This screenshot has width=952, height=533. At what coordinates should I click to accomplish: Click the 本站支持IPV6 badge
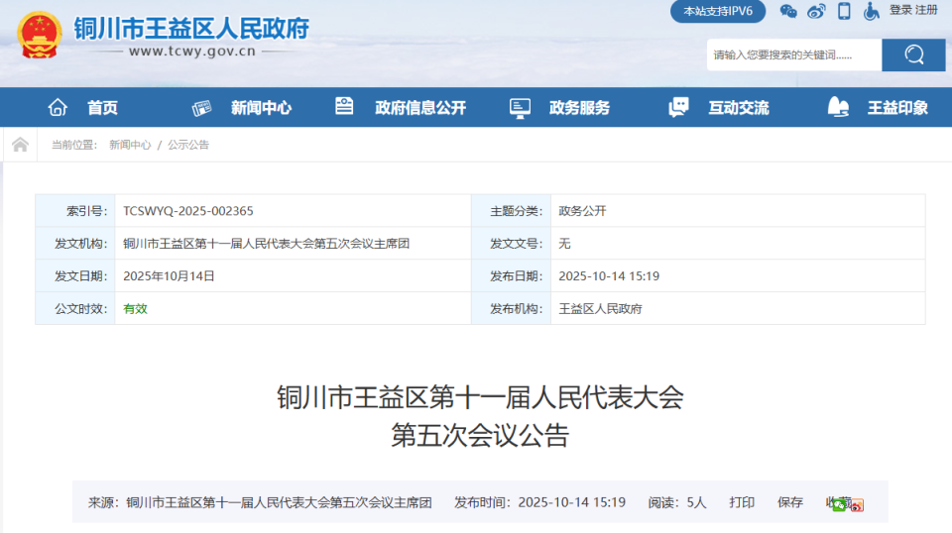point(718,11)
